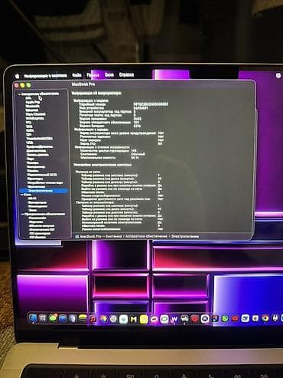Select USB in the sidebar

tap(30, 143)
